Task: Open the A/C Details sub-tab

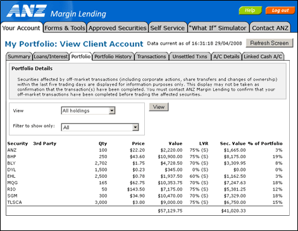Action: [x=227, y=56]
